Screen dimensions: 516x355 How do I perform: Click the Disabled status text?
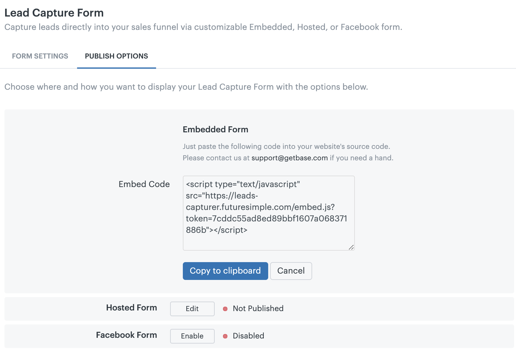[248, 336]
